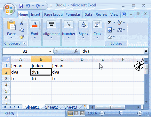Open the Formulas ribbon tab
The image size is (151, 117).
click(x=73, y=14)
